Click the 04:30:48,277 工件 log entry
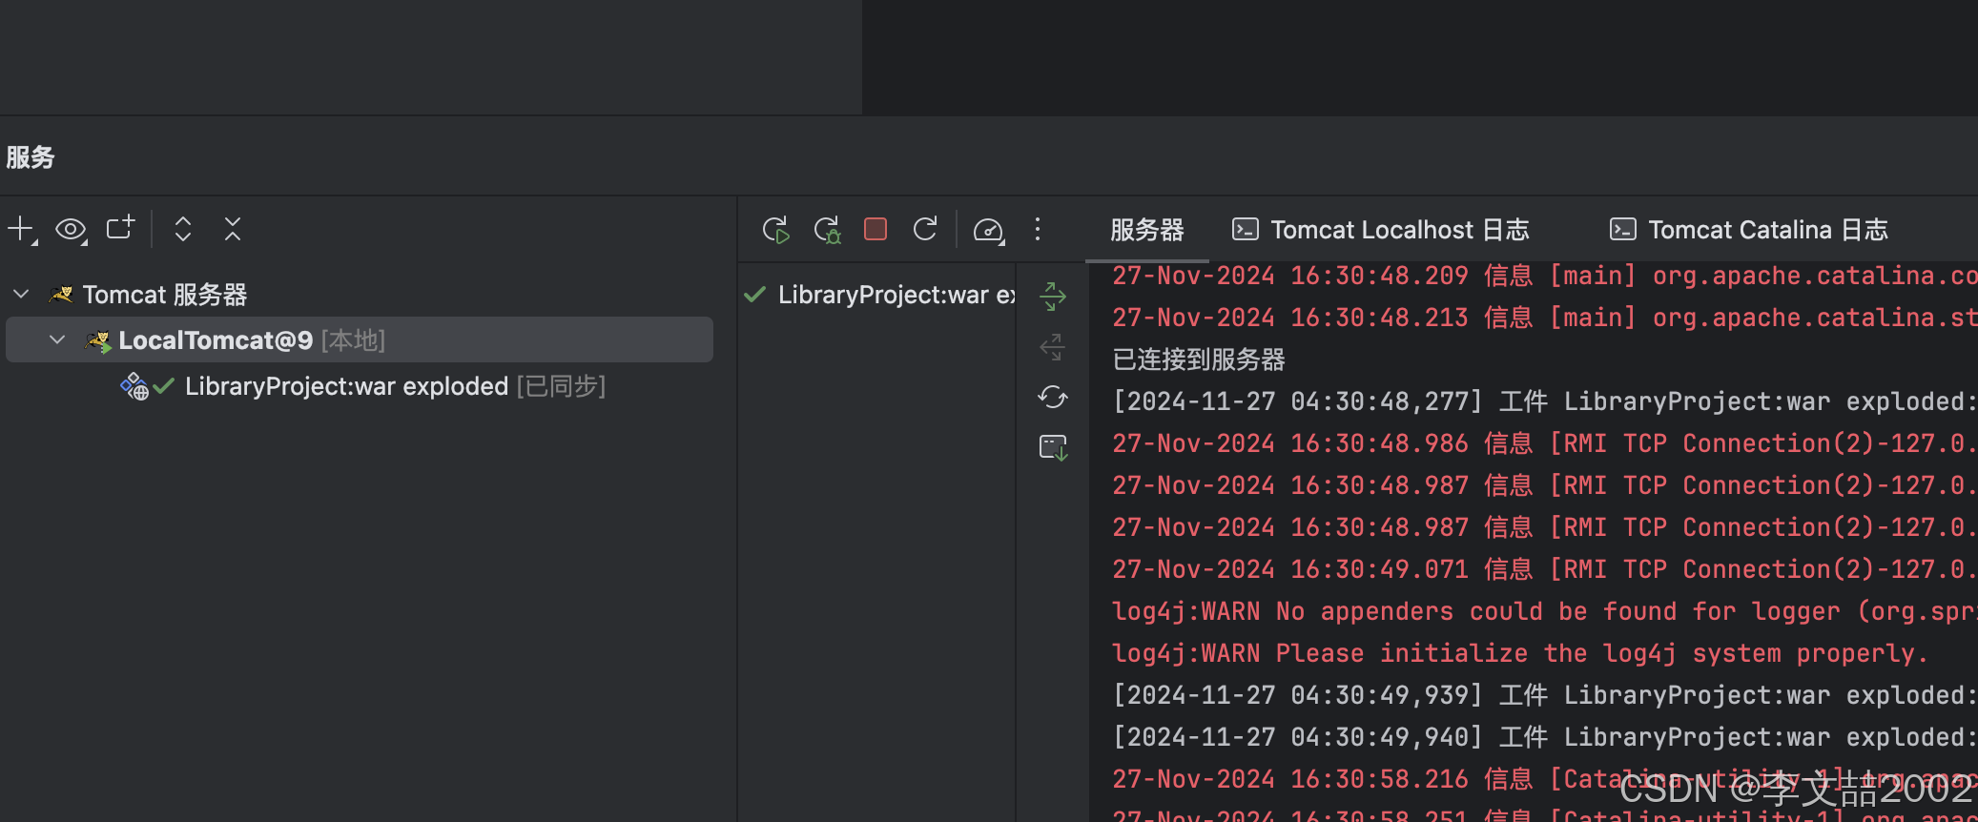Screen dimensions: 1978x822 pyautogui.click(x=1544, y=401)
